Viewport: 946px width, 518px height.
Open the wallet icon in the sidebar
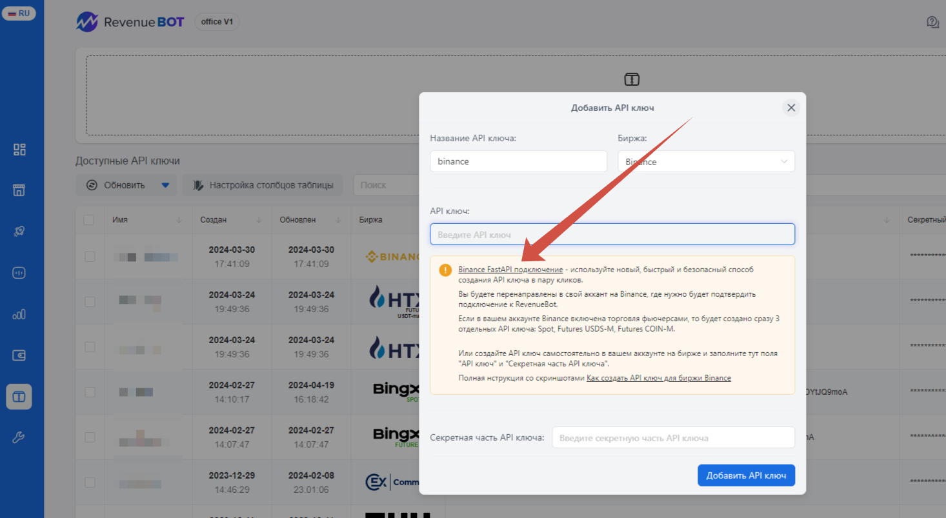pos(19,355)
